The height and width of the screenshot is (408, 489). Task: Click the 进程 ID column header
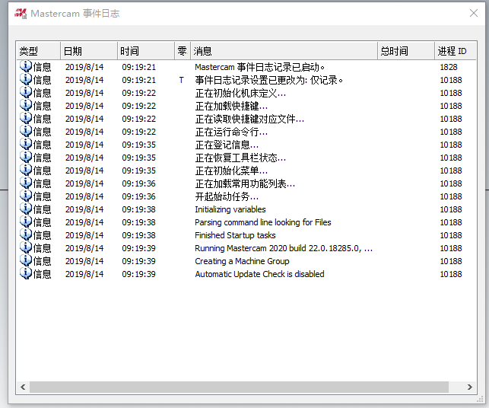[456, 51]
